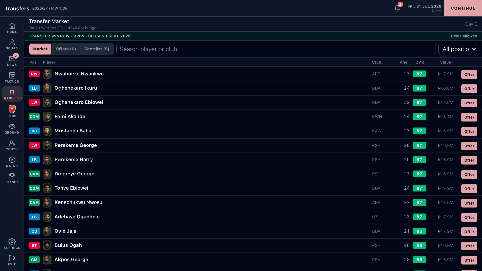Click the CAM badge for Diepreye George
Viewport: 482px width, 271px height.
coord(34,174)
